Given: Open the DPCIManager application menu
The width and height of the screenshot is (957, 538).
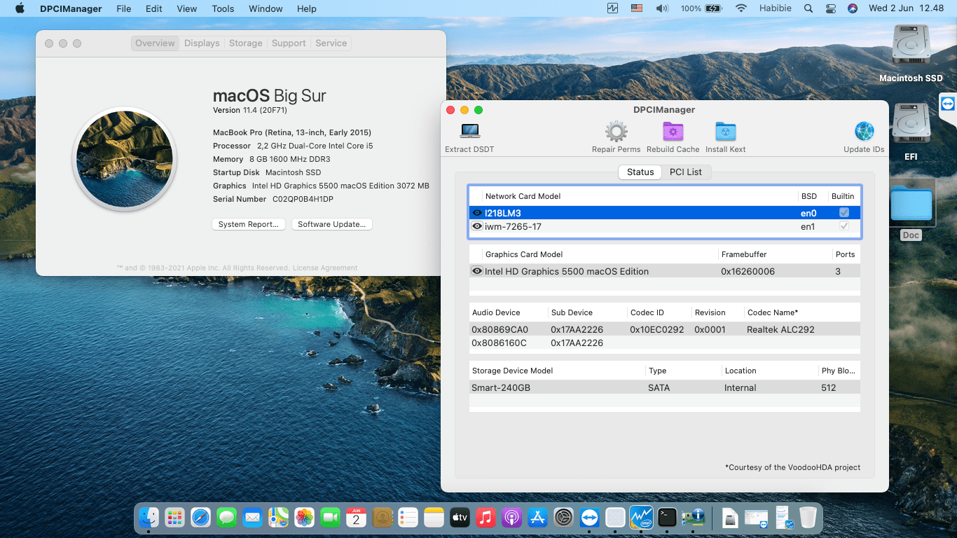Looking at the screenshot, I should point(71,8).
